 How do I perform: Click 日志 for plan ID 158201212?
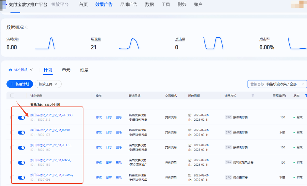(109, 117)
